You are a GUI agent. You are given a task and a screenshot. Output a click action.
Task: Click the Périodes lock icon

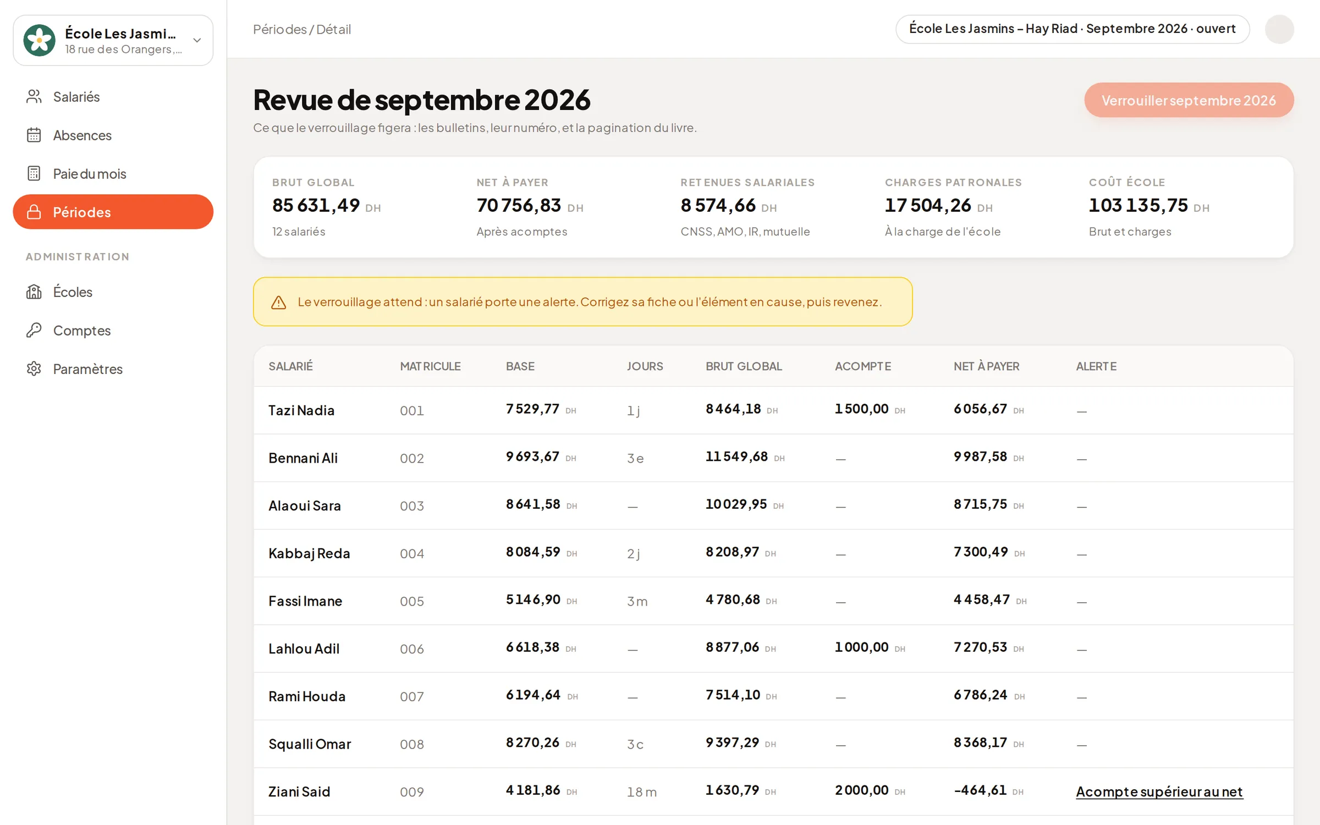[x=34, y=212]
